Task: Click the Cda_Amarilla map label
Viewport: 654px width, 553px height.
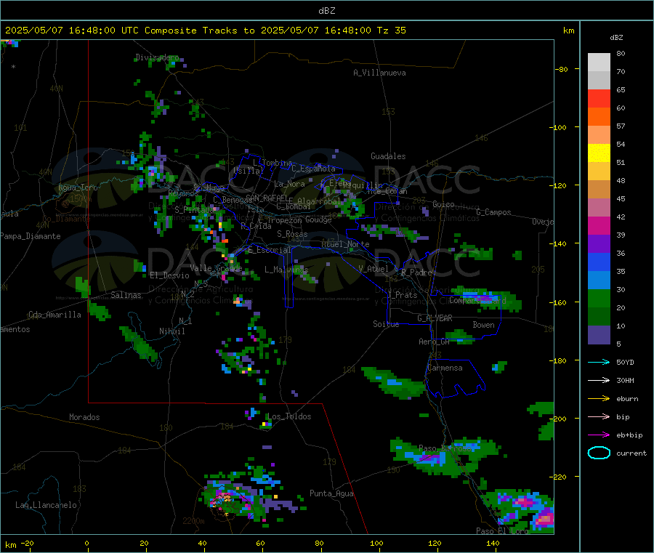Action: [x=55, y=315]
